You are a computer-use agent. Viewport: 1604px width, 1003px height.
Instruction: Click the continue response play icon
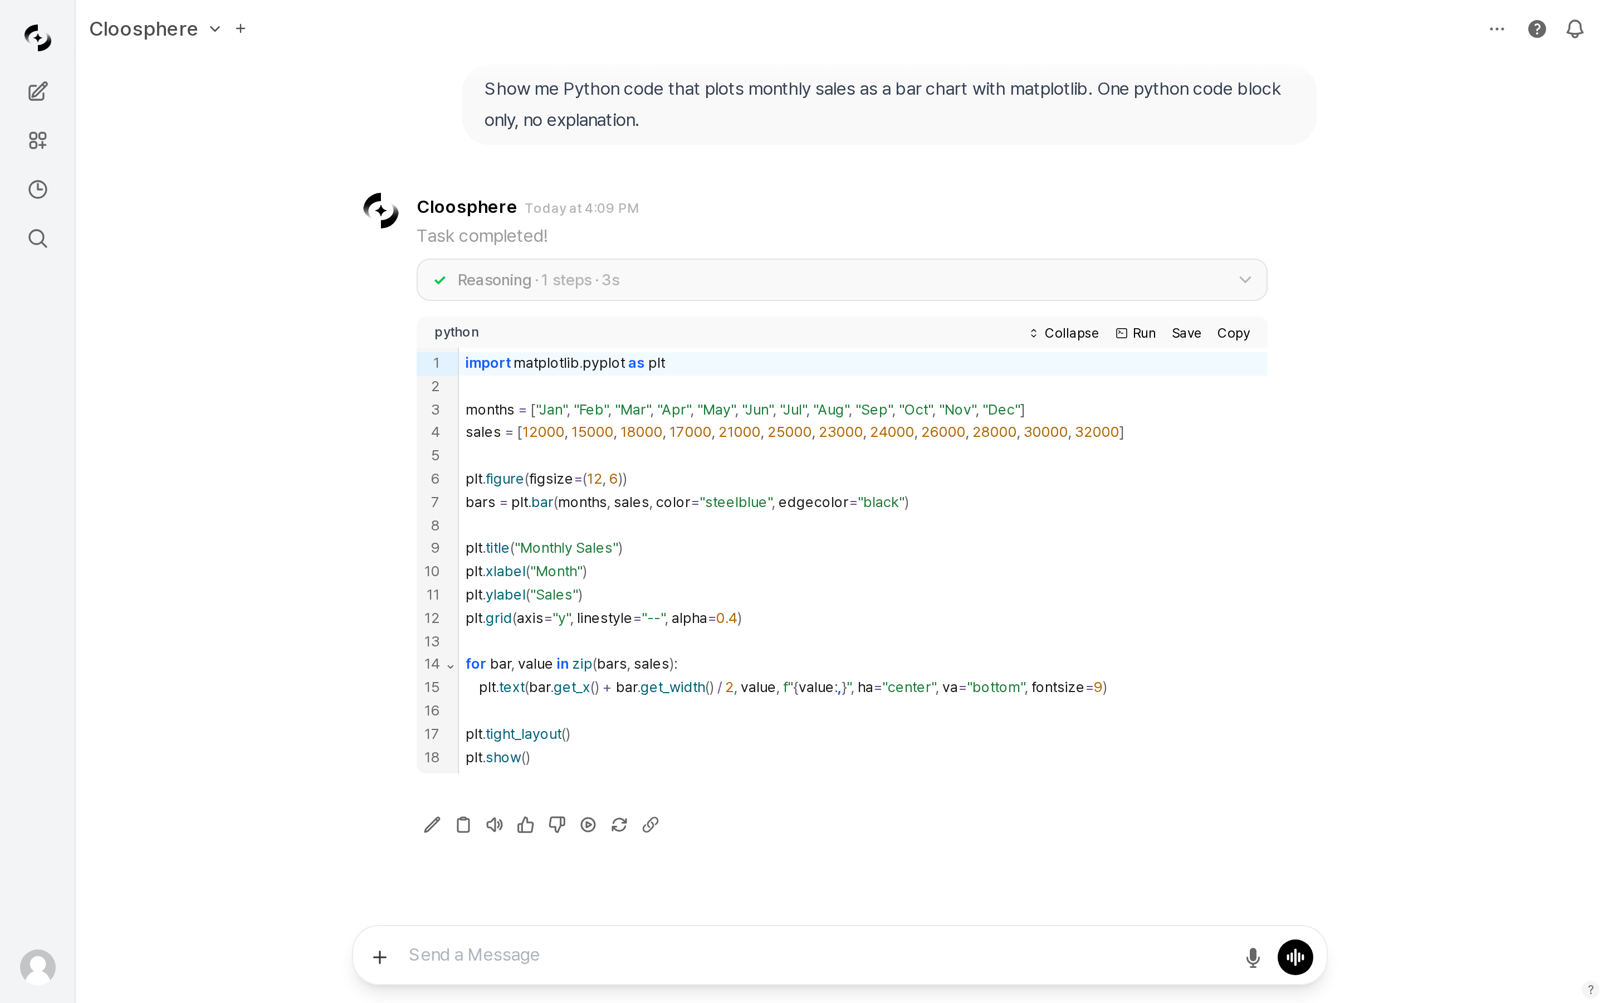pos(588,825)
